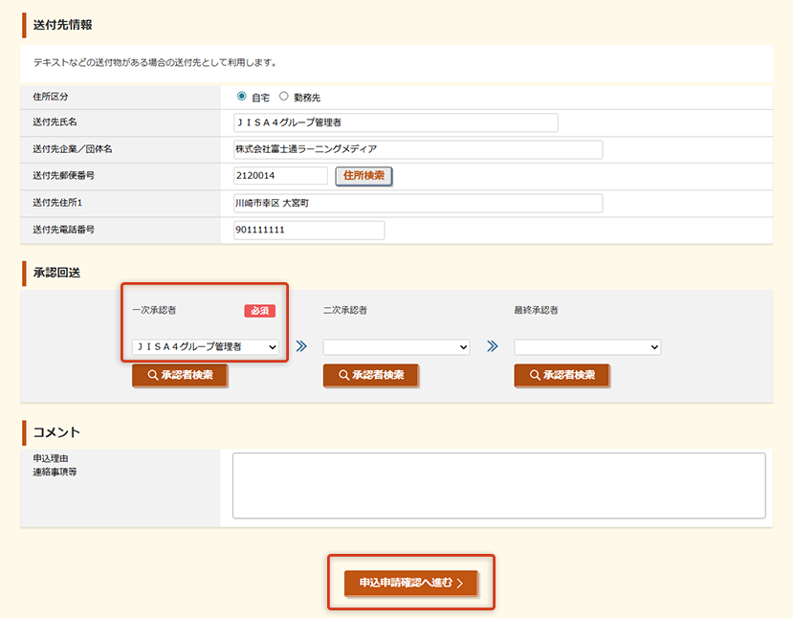
Task: Select the 勤務先 radio button
Action: tap(284, 97)
